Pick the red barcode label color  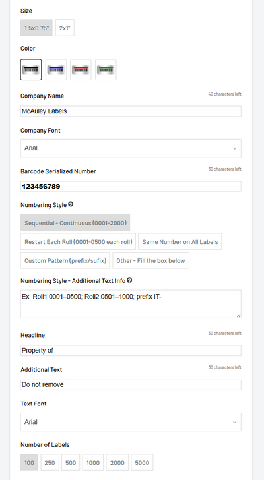81,70
